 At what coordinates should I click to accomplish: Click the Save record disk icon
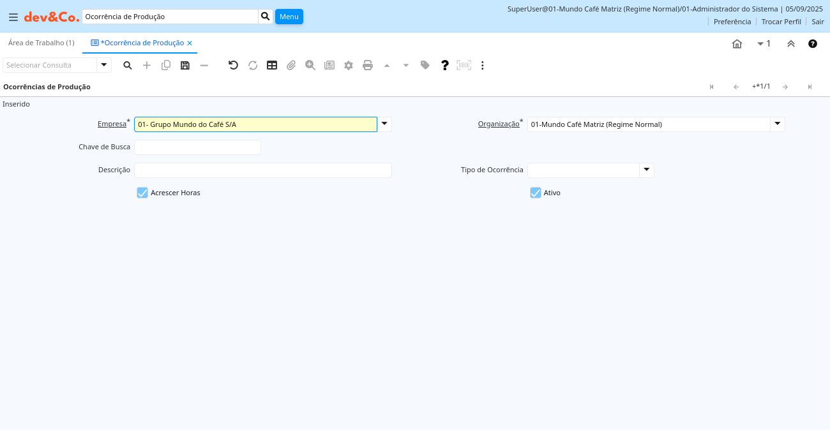[185, 65]
